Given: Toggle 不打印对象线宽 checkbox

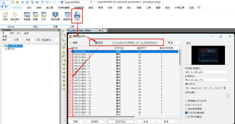Looking at the screenshot, I should (186, 113).
